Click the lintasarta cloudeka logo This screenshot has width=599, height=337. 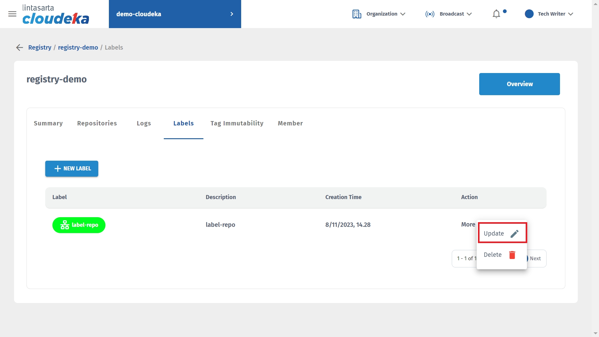click(x=56, y=14)
